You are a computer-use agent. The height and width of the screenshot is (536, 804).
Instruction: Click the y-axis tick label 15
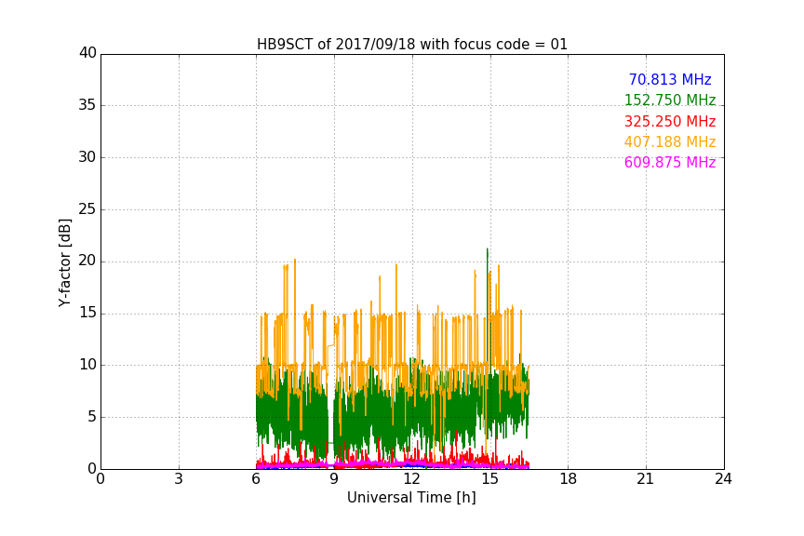[x=87, y=313]
